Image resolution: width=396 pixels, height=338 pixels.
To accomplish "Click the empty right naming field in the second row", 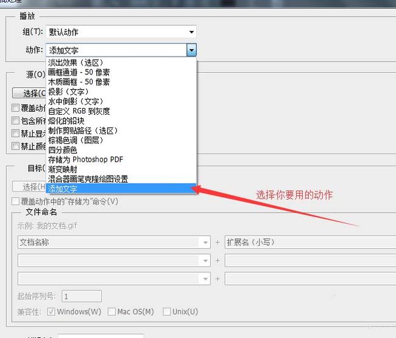I will 310,261.
